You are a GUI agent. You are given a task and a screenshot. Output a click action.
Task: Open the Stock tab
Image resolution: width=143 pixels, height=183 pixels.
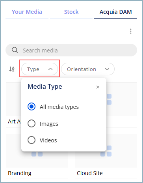71,12
